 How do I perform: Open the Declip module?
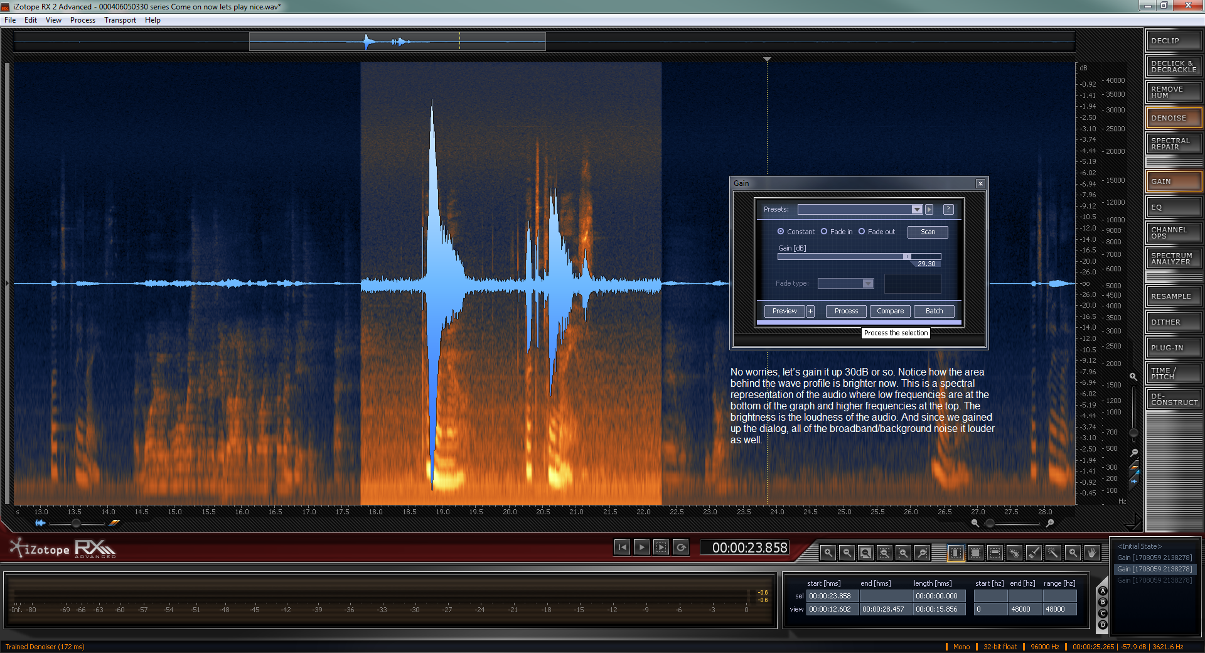[x=1174, y=41]
